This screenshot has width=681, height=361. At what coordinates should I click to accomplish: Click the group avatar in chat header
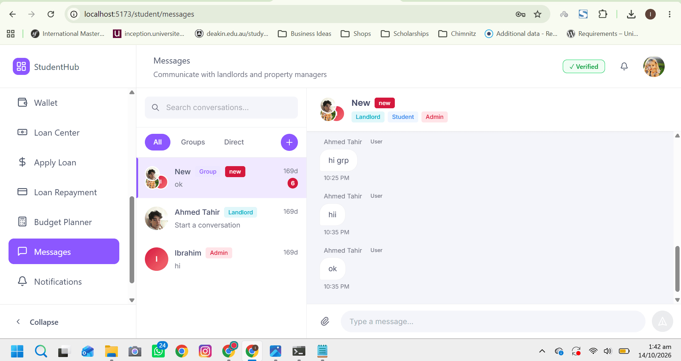(x=332, y=110)
